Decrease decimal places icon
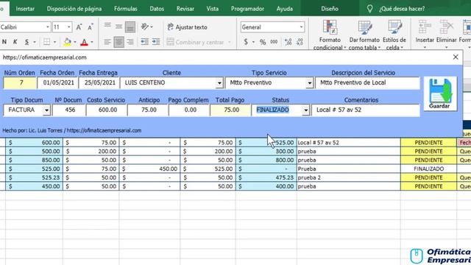The height and width of the screenshot is (265, 471). (x=300, y=42)
